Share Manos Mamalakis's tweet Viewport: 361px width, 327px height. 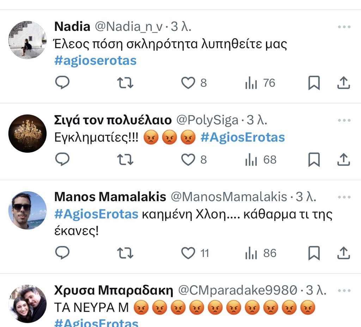tap(343, 253)
